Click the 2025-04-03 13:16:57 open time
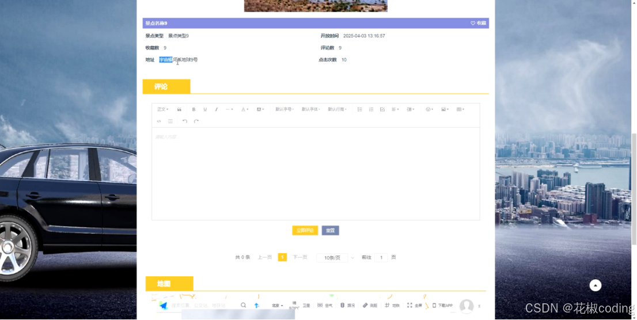This screenshot has width=637, height=320. (364, 36)
